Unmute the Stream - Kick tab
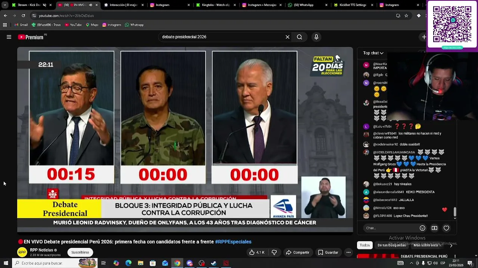478x268 pixels. pyautogui.click(x=44, y=5)
